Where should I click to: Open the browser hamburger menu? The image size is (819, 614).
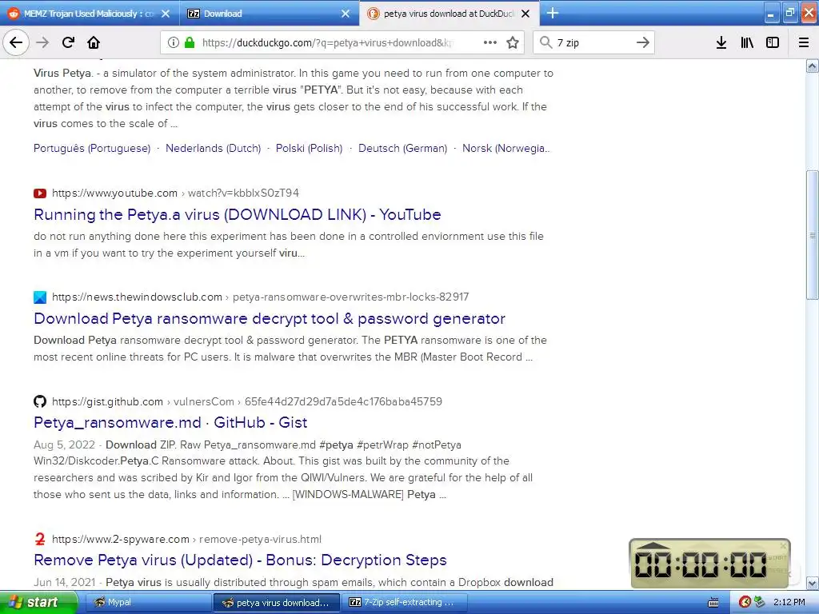(804, 42)
